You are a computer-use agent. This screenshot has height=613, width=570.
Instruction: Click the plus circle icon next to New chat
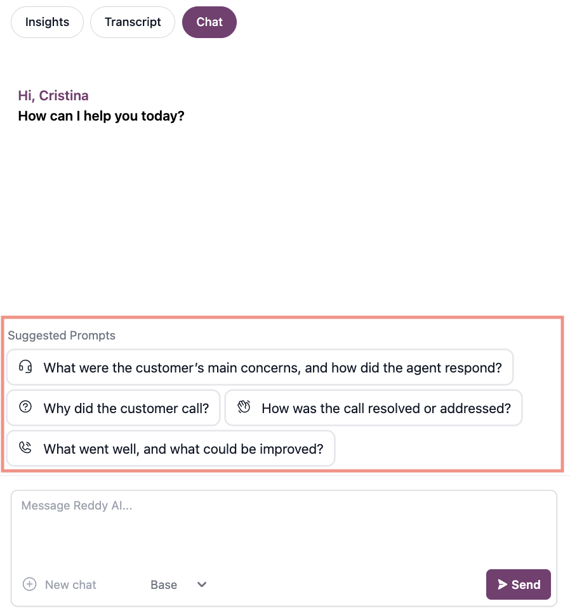[x=29, y=584]
